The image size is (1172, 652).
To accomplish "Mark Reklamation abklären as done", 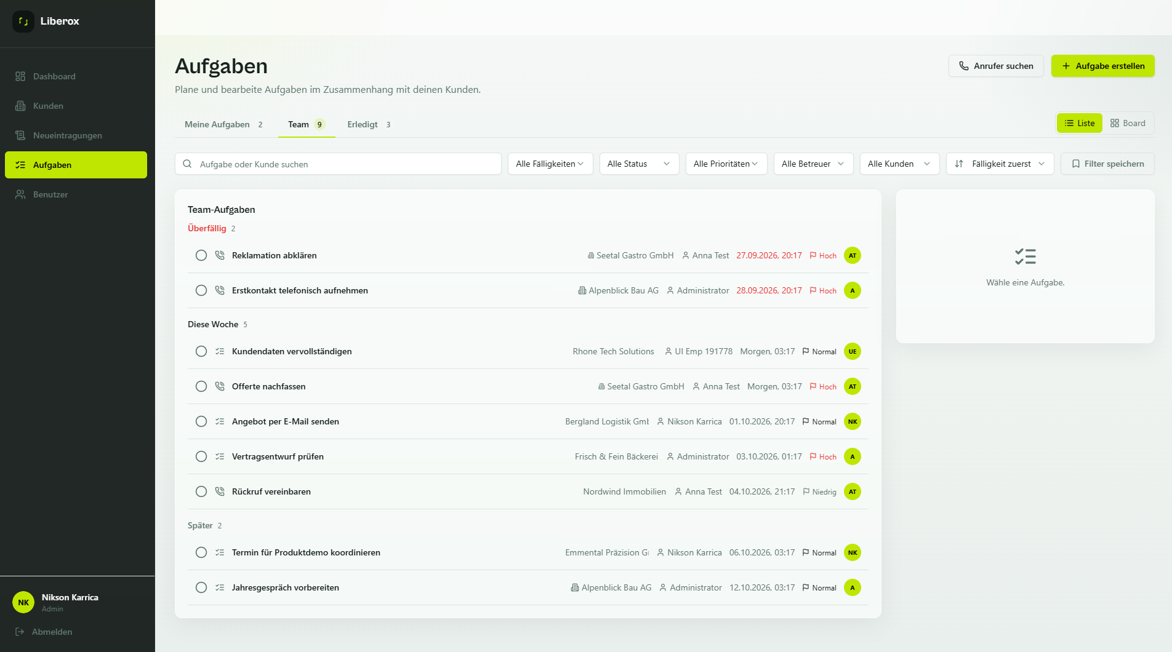I will [x=201, y=255].
